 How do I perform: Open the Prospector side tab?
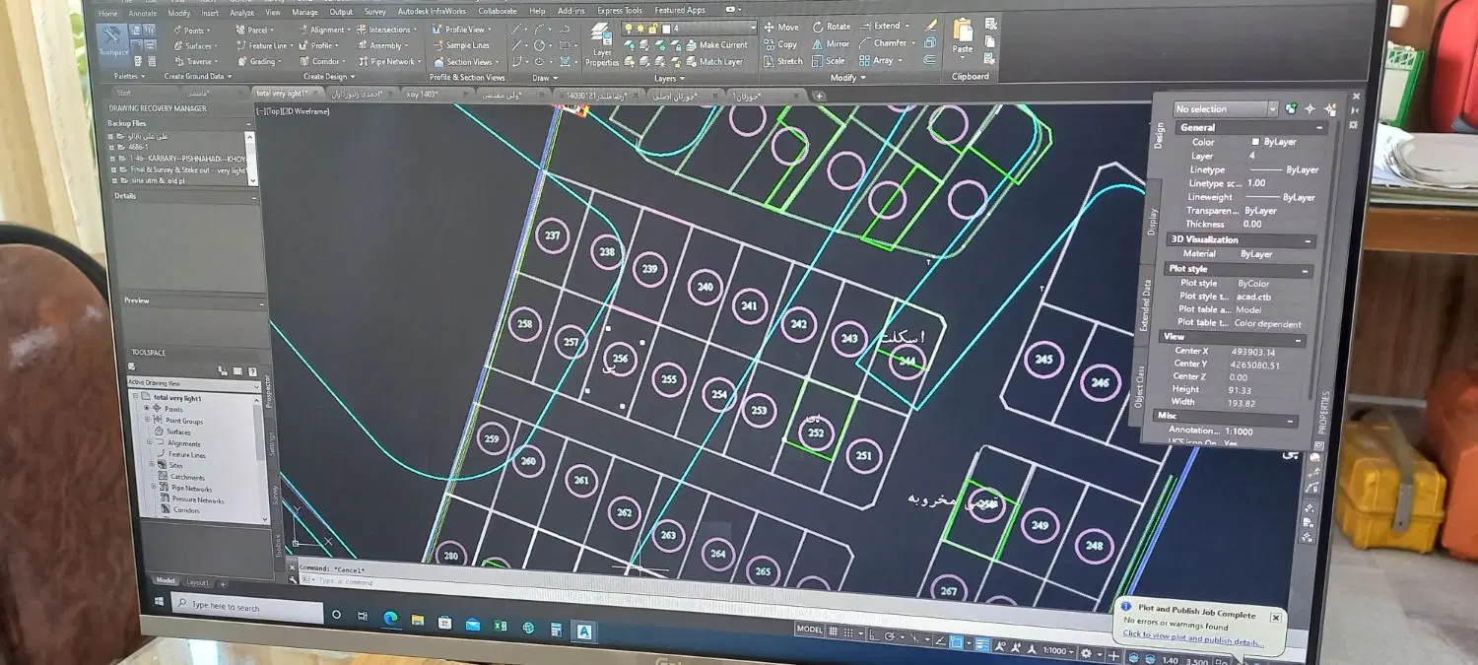coord(268,392)
